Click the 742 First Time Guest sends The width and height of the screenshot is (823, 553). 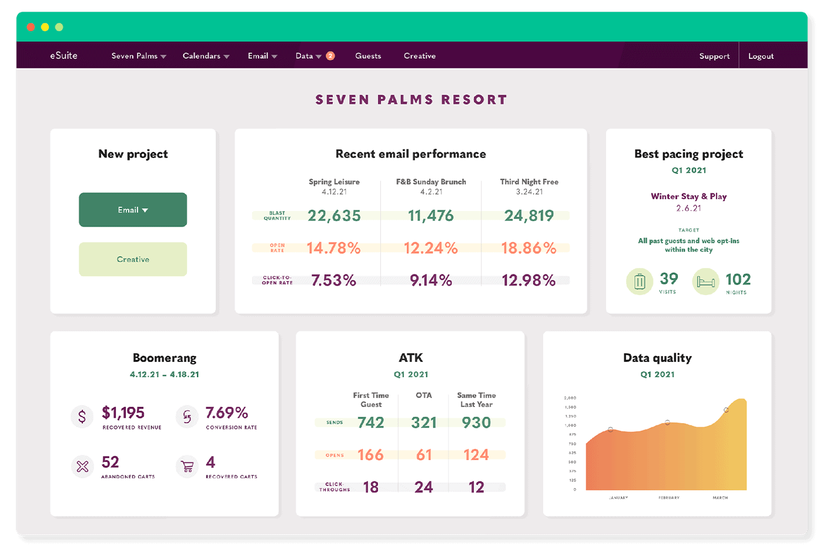coord(371,423)
